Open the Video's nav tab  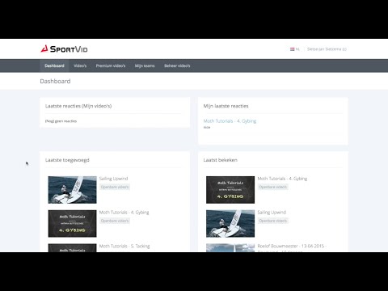tap(80, 65)
